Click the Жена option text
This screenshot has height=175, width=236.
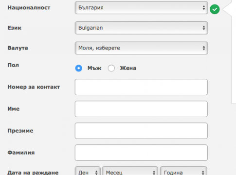point(128,68)
